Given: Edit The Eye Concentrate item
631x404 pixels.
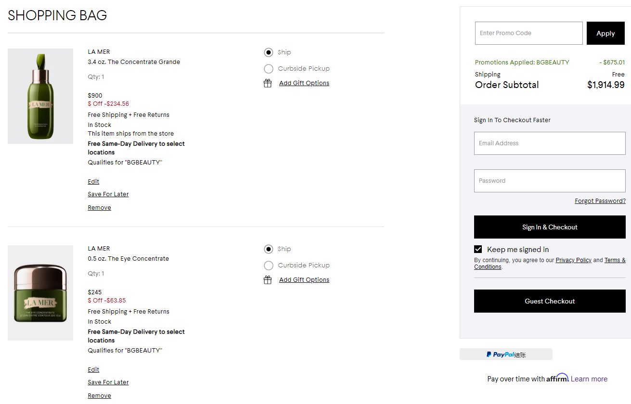Looking at the screenshot, I should (x=93, y=370).
